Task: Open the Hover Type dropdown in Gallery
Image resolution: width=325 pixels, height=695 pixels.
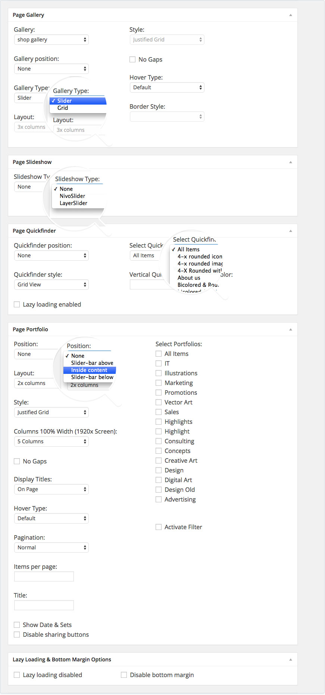Action: [167, 87]
